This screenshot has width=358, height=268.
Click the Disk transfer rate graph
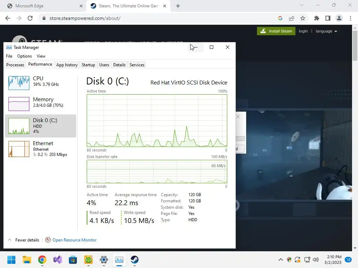(157, 171)
